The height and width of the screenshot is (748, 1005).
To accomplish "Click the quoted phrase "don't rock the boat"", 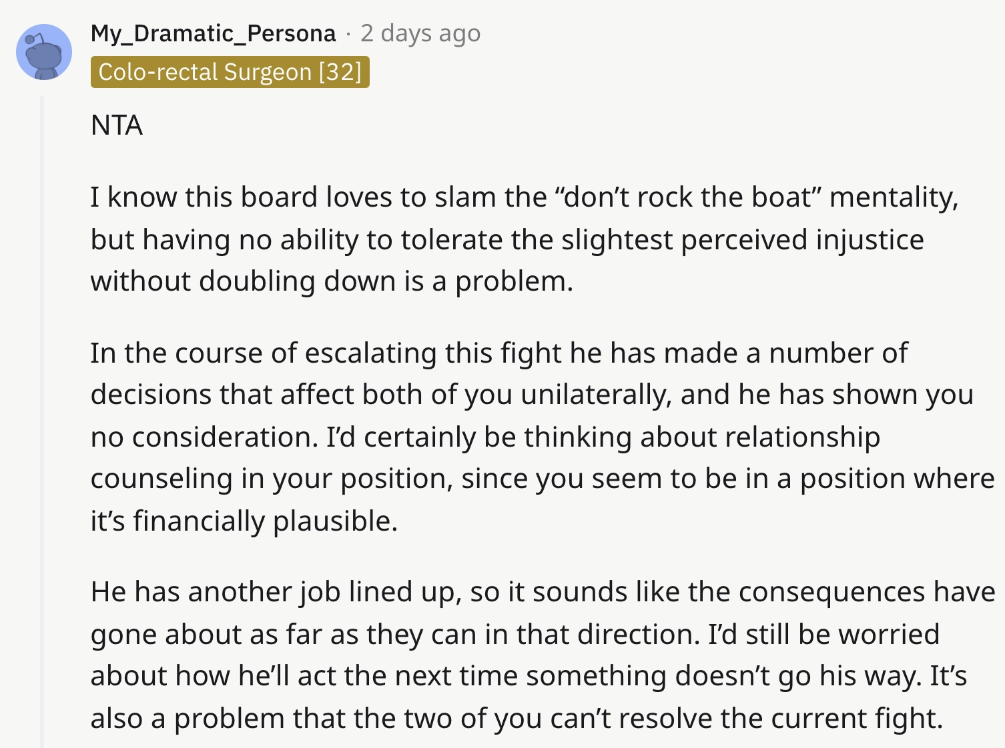I will (688, 197).
